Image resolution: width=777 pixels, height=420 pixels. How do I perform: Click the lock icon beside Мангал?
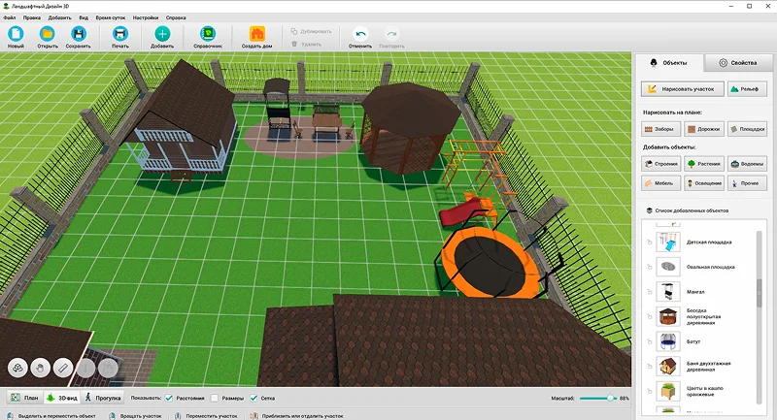pyautogui.click(x=649, y=292)
